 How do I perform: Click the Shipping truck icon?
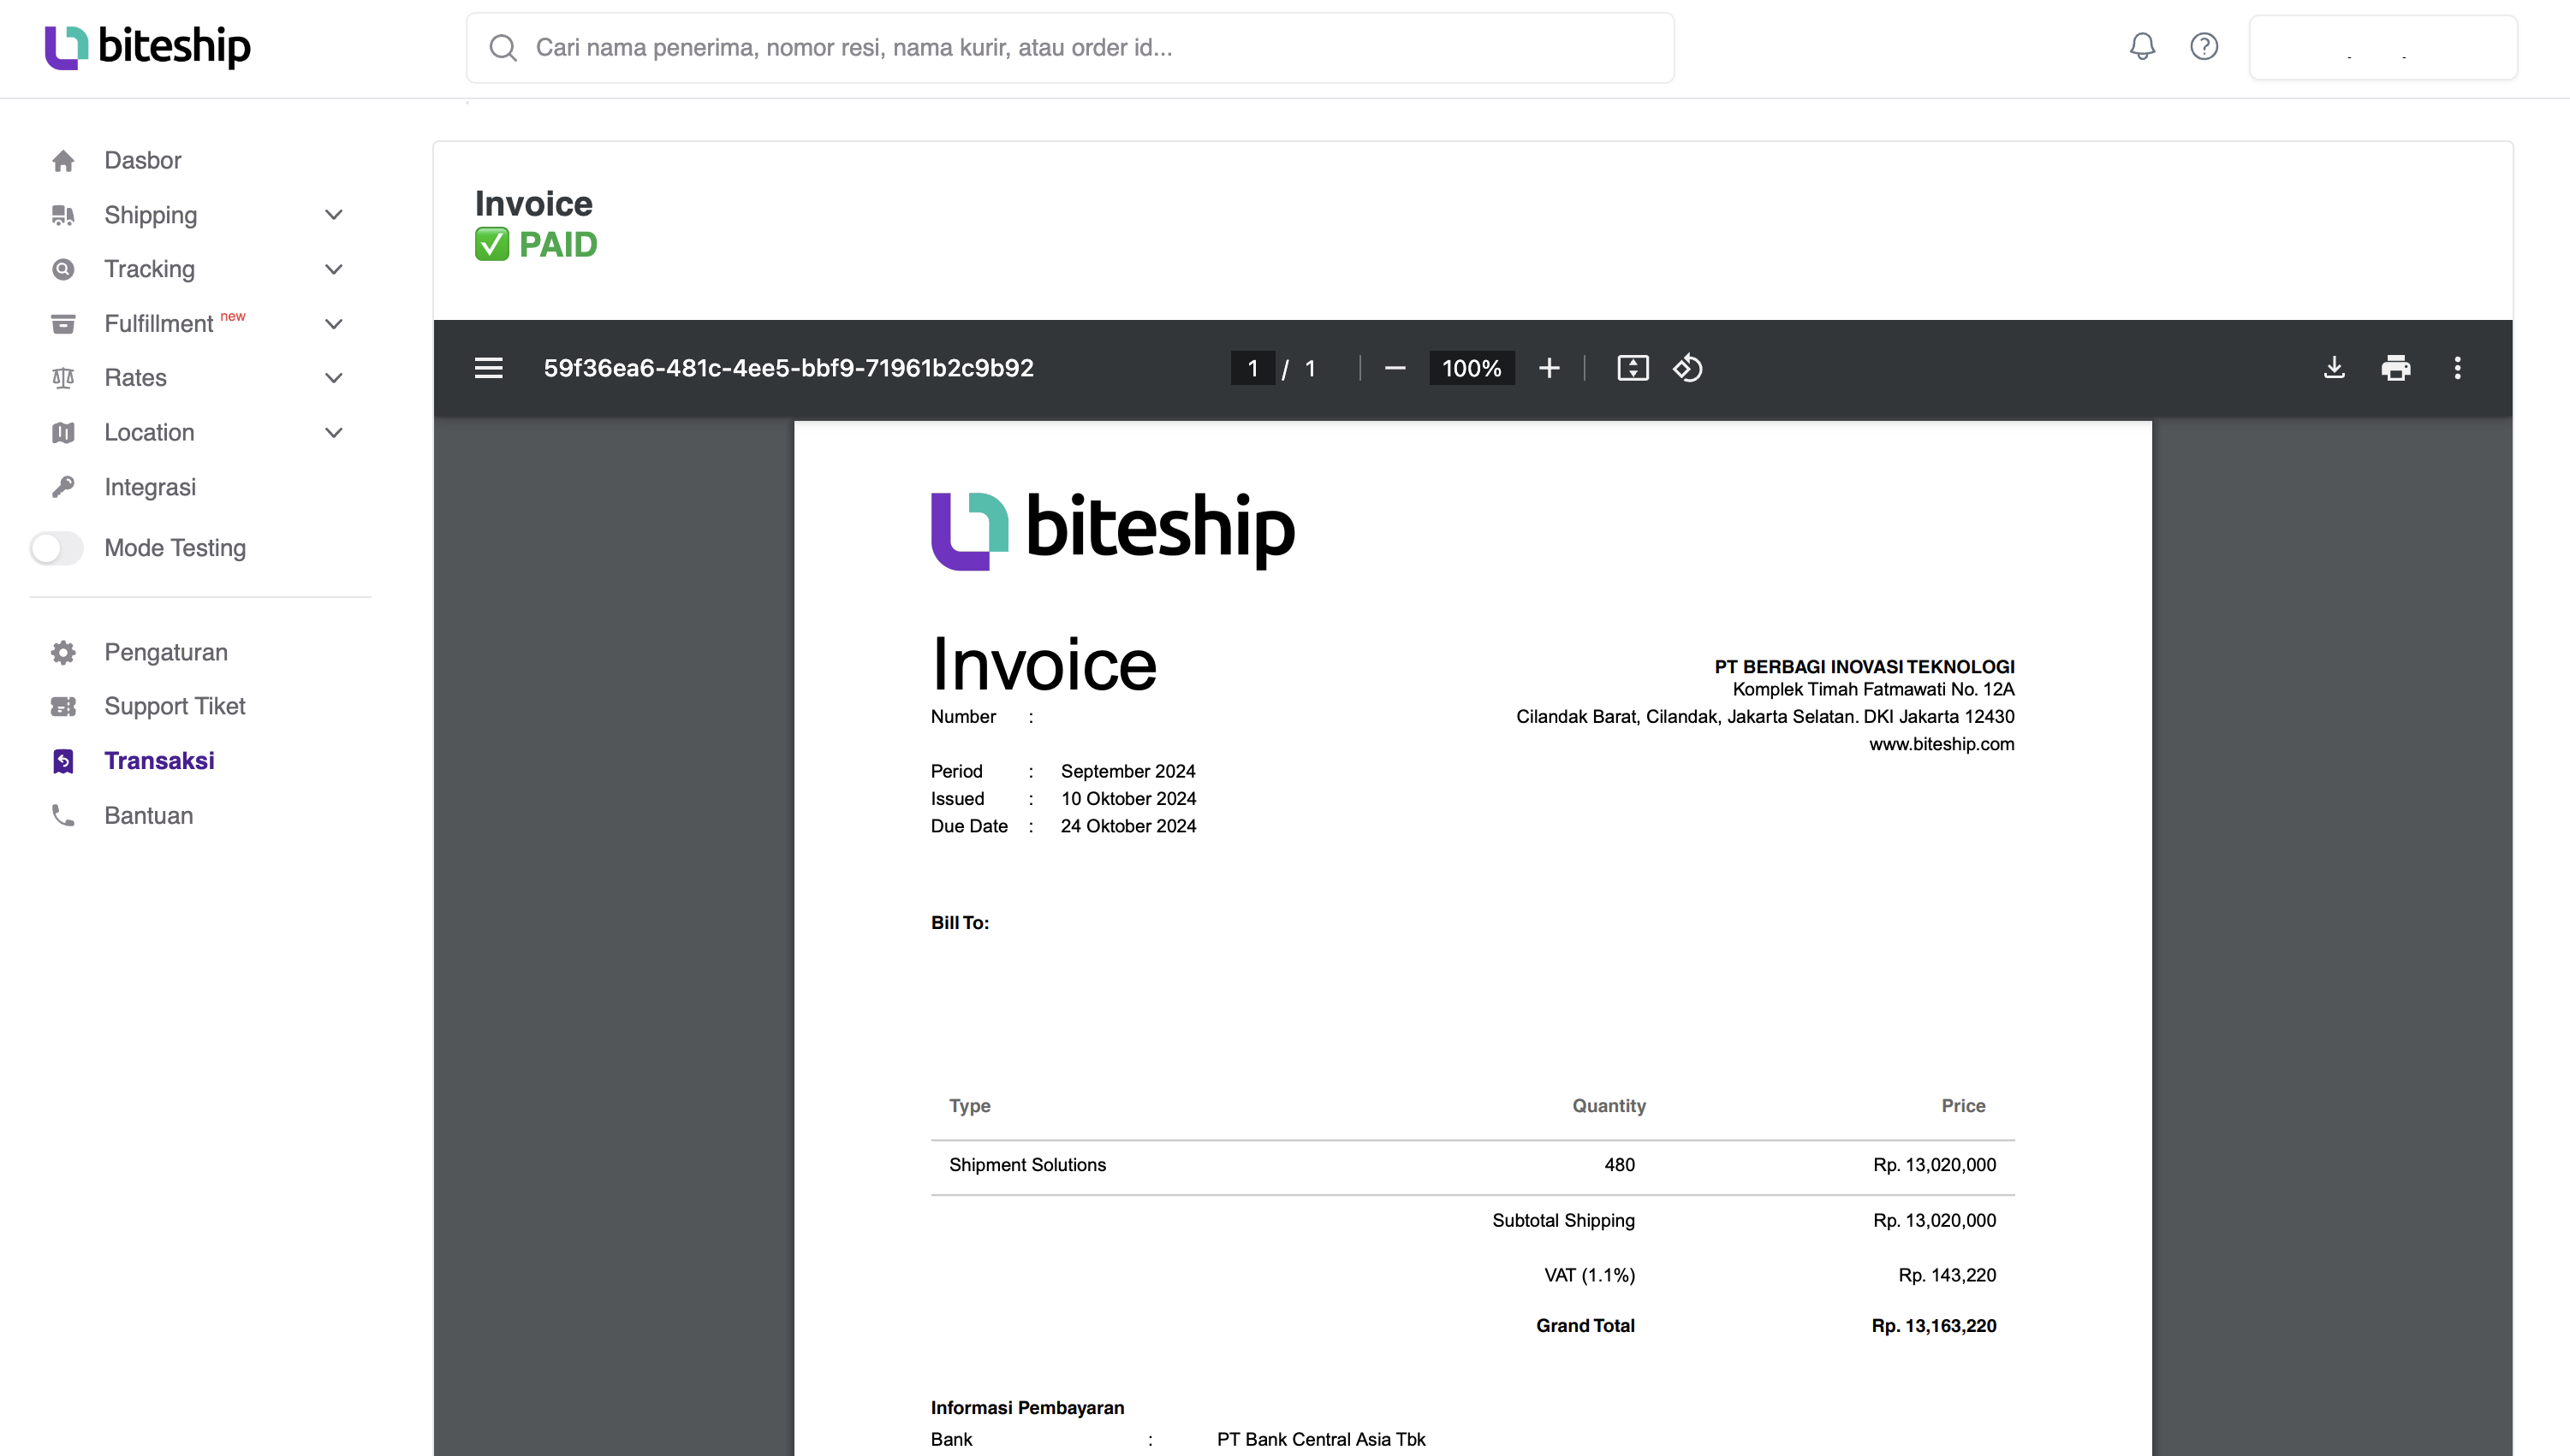click(63, 215)
